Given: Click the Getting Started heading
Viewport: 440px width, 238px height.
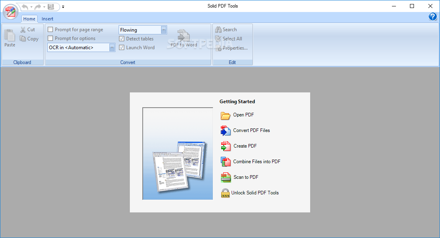Looking at the screenshot, I should click(237, 102).
